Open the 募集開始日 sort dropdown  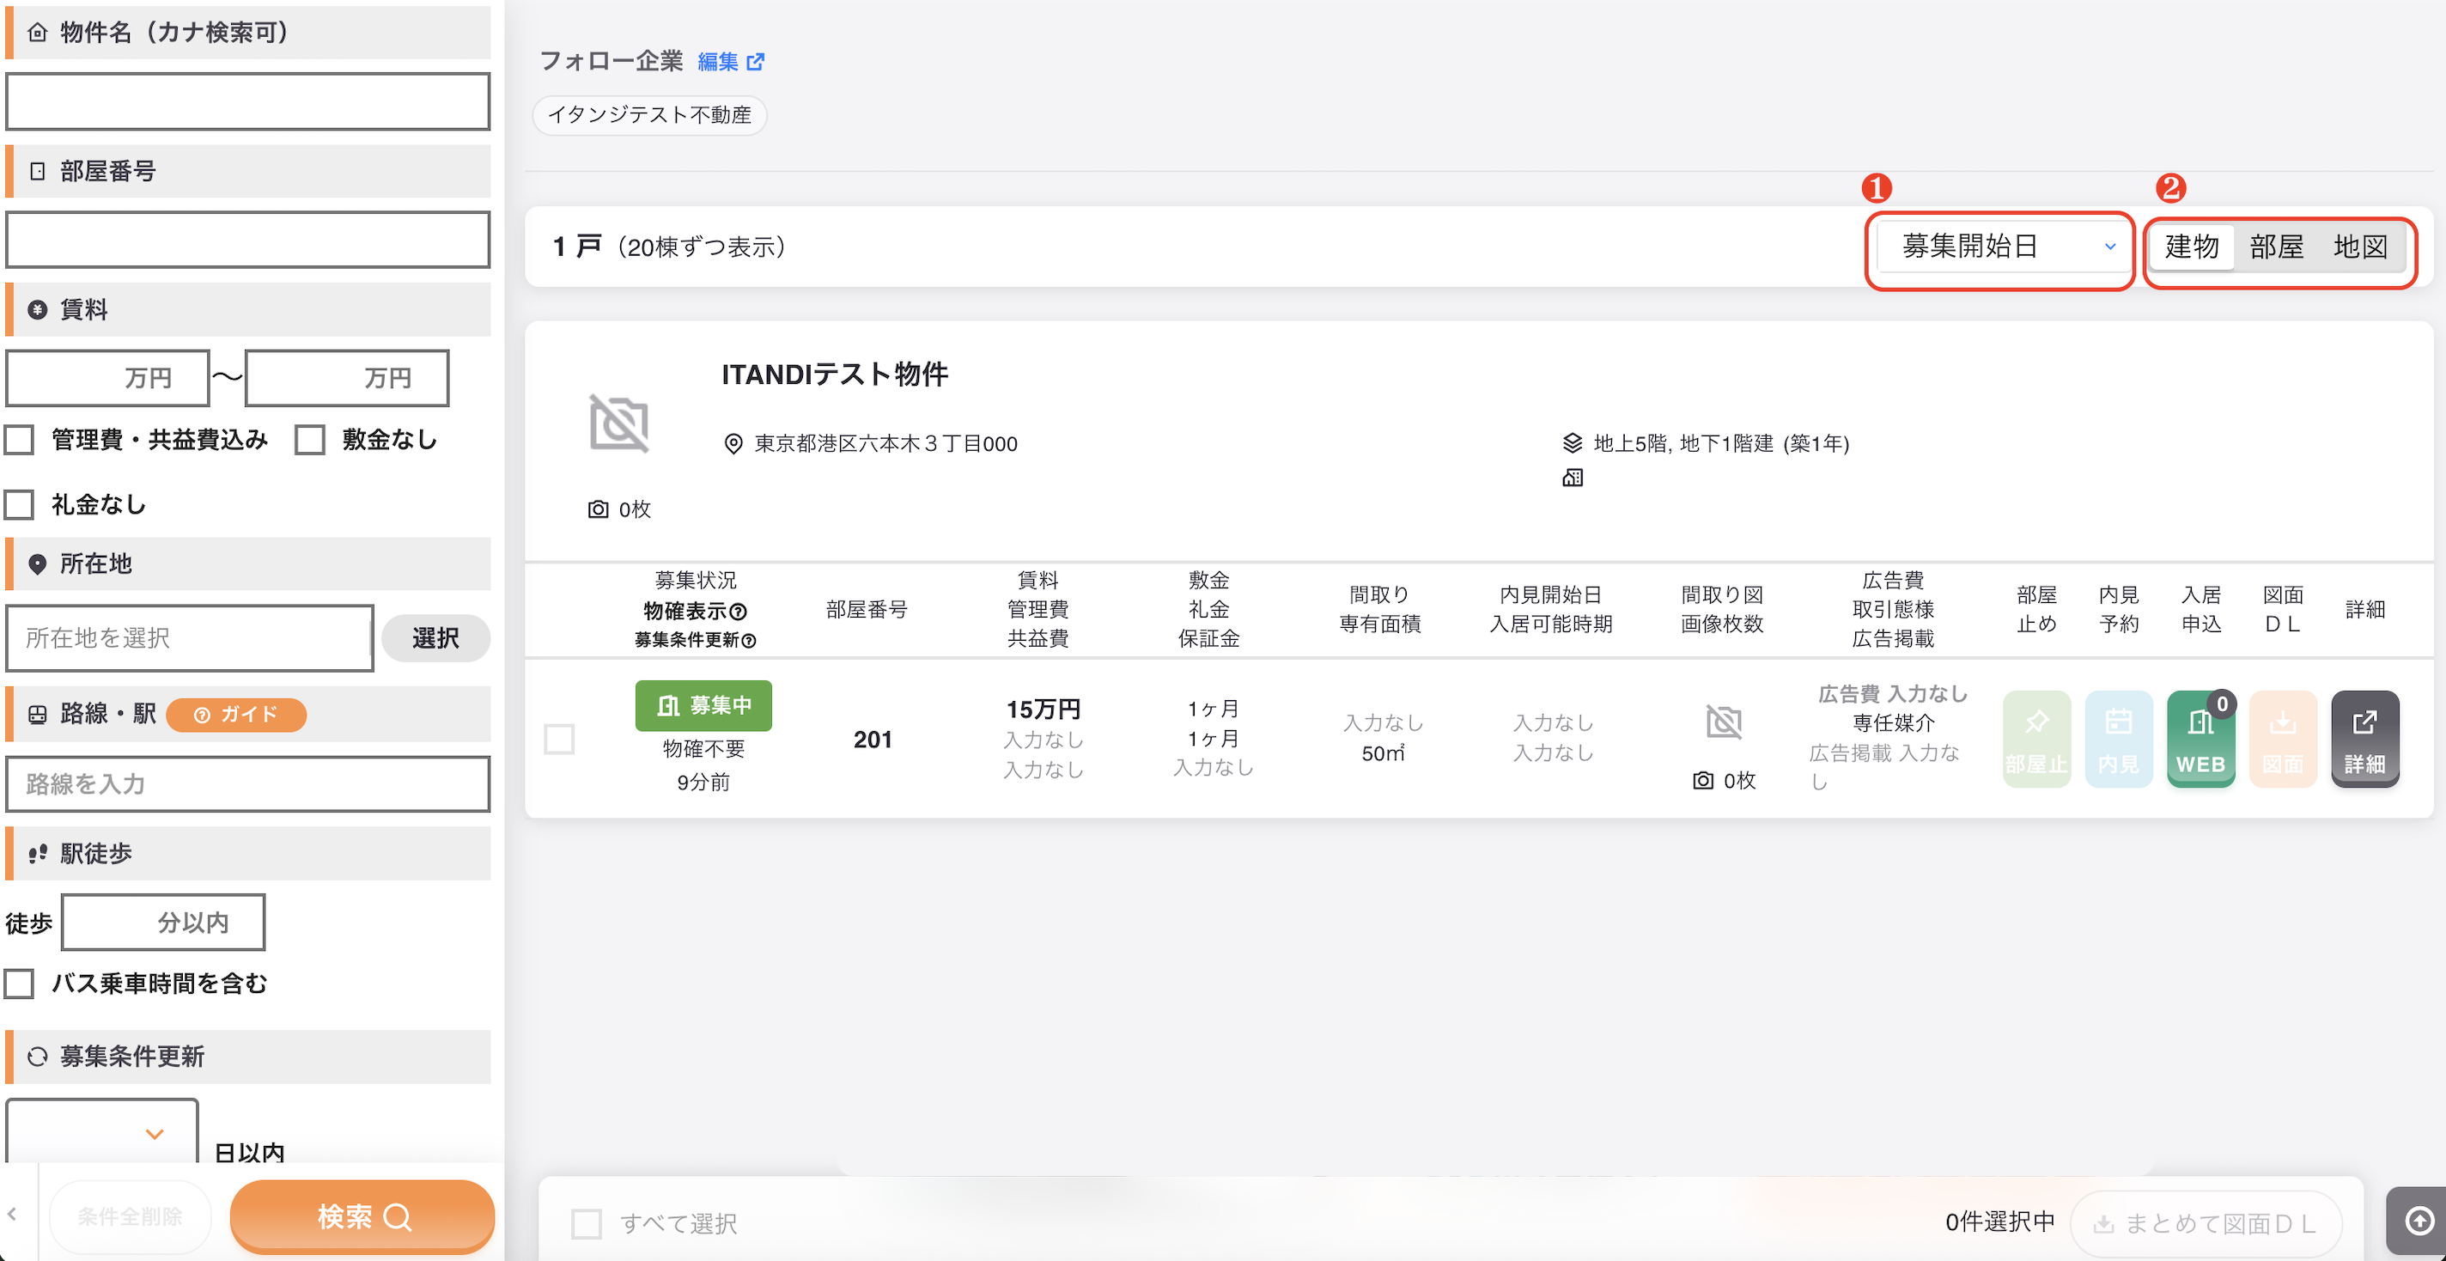tap(2000, 247)
